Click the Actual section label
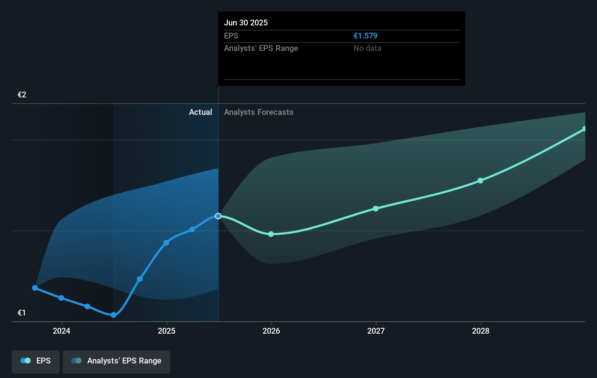The image size is (597, 378). [200, 112]
